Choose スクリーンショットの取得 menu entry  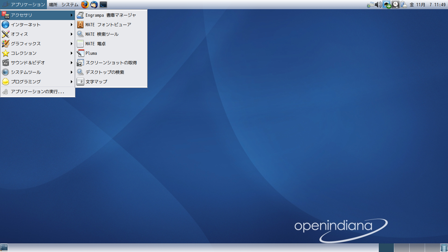(111, 63)
